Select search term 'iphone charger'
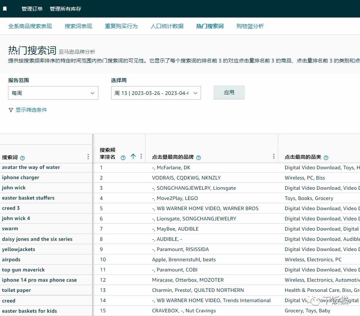360x316 pixels. 21,178
